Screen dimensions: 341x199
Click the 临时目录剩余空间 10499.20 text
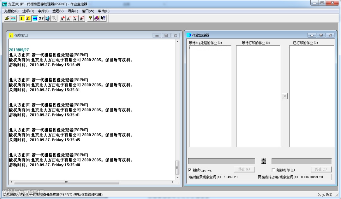213,177
